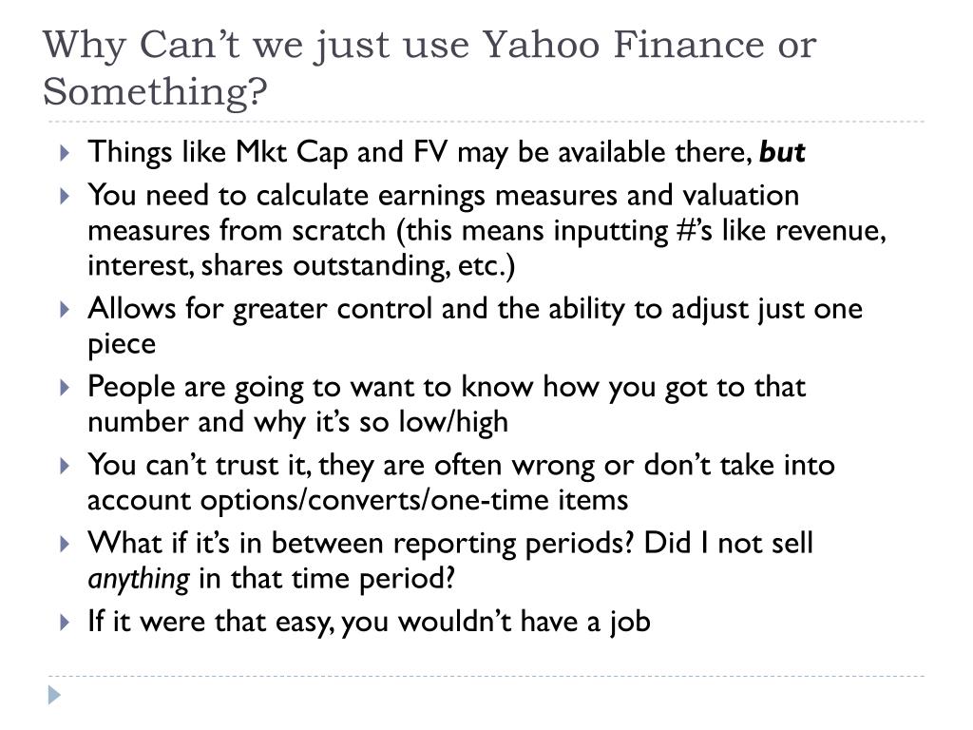Image resolution: width=973 pixels, height=730 pixels.
Task: Click the italic word 'anything'
Action: (139, 580)
